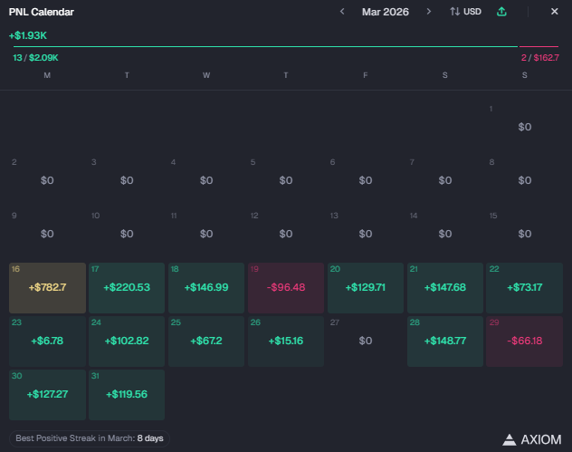The height and width of the screenshot is (452, 572).
Task: Click the red loss progress bar segment
Action: pos(539,47)
